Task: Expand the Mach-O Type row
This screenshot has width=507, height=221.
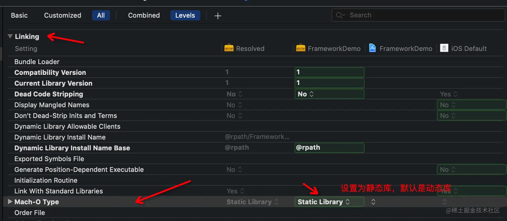Action: pos(10,202)
